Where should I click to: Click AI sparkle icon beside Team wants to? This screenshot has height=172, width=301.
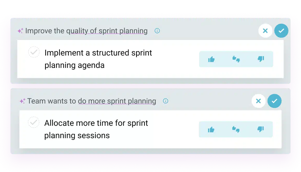pyautogui.click(x=23, y=101)
